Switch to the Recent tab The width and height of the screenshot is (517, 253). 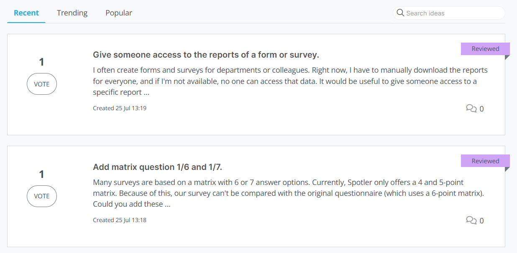pos(26,13)
